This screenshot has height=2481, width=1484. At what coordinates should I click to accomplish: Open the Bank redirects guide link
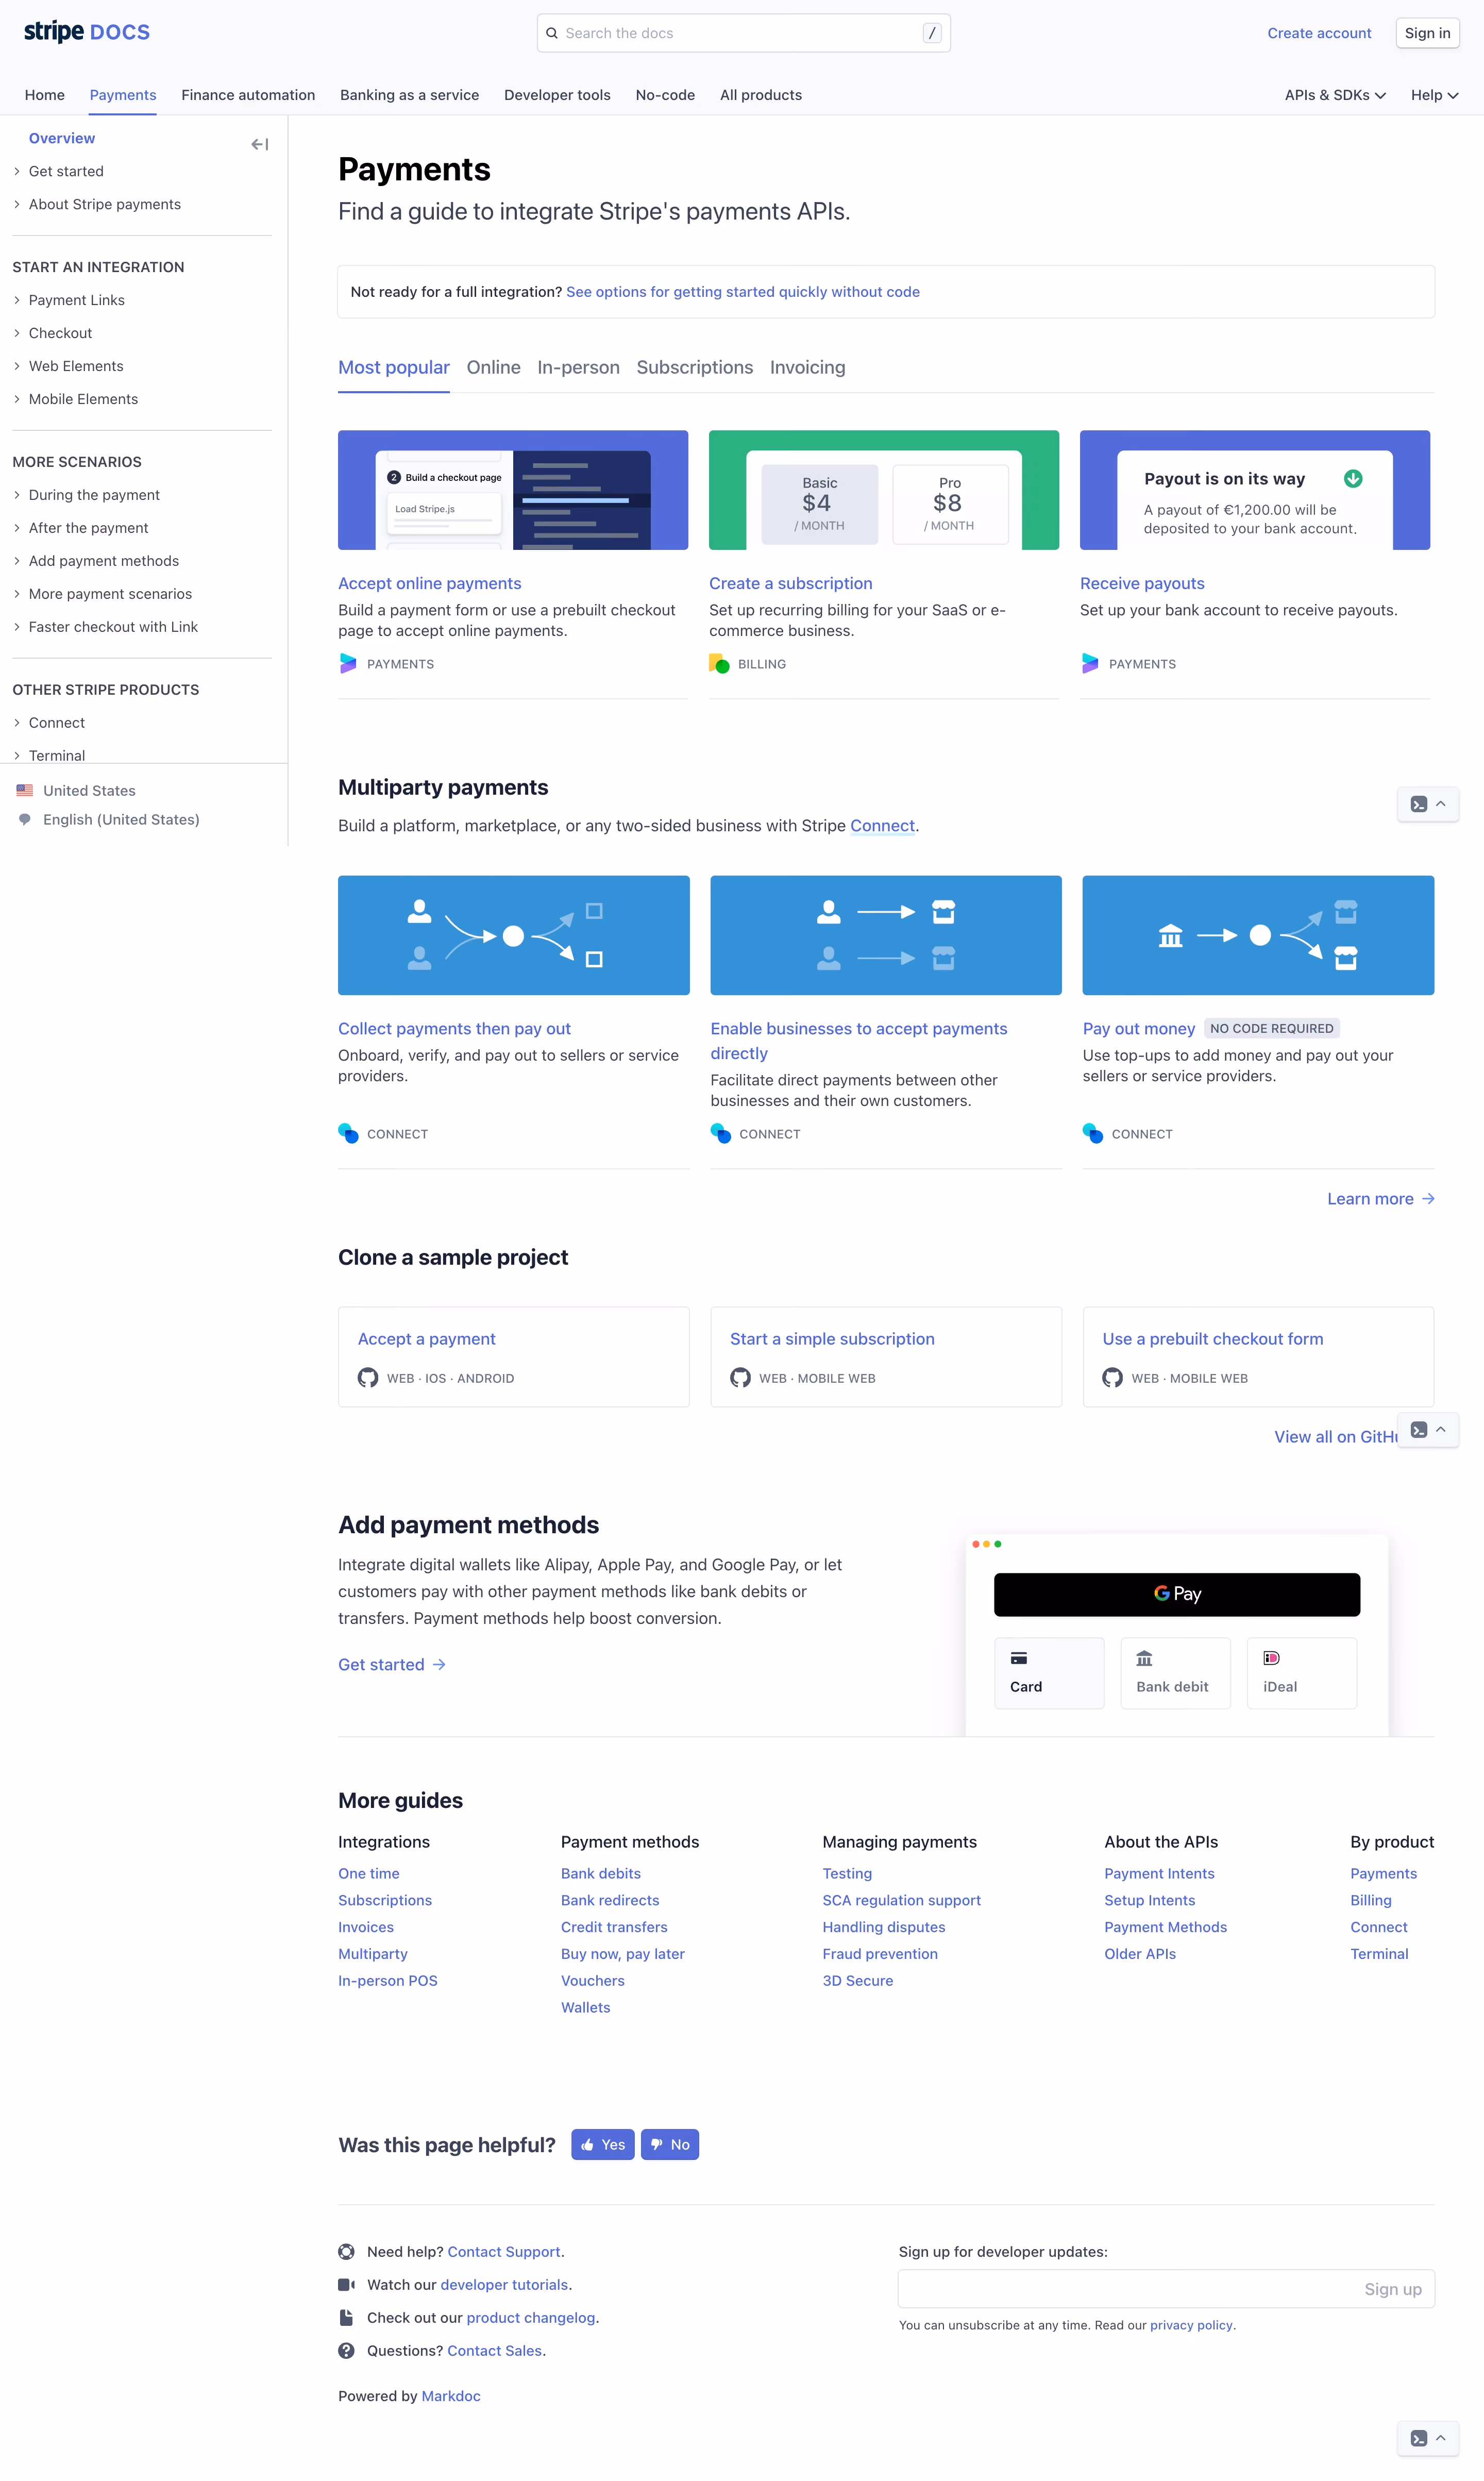point(610,1900)
